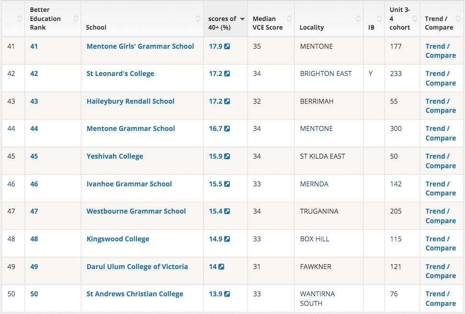
Task: Click external link icon beside 15.4 score
Action: pos(227,211)
